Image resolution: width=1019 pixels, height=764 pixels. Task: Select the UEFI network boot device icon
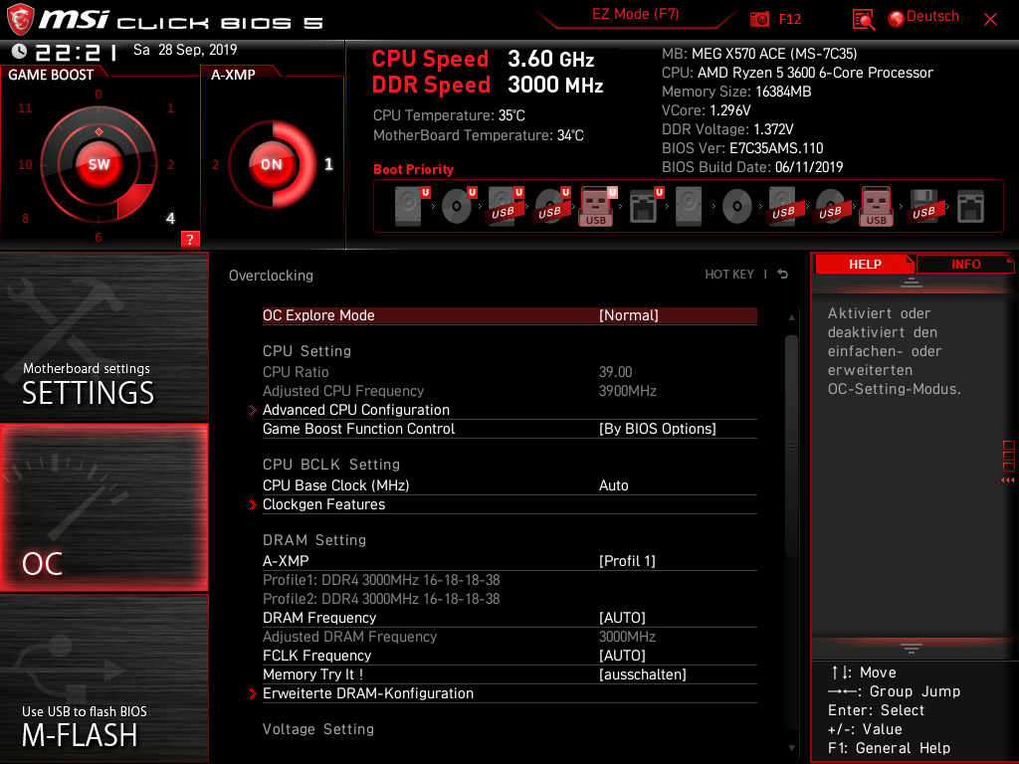click(646, 207)
